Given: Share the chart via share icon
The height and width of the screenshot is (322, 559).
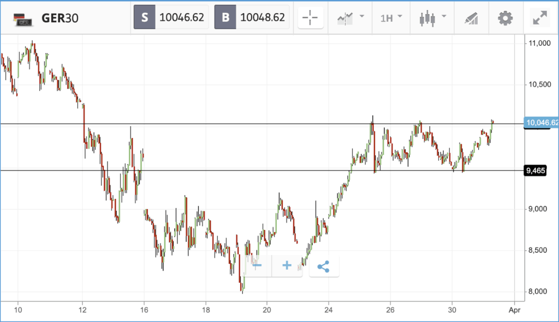Looking at the screenshot, I should click(x=324, y=266).
